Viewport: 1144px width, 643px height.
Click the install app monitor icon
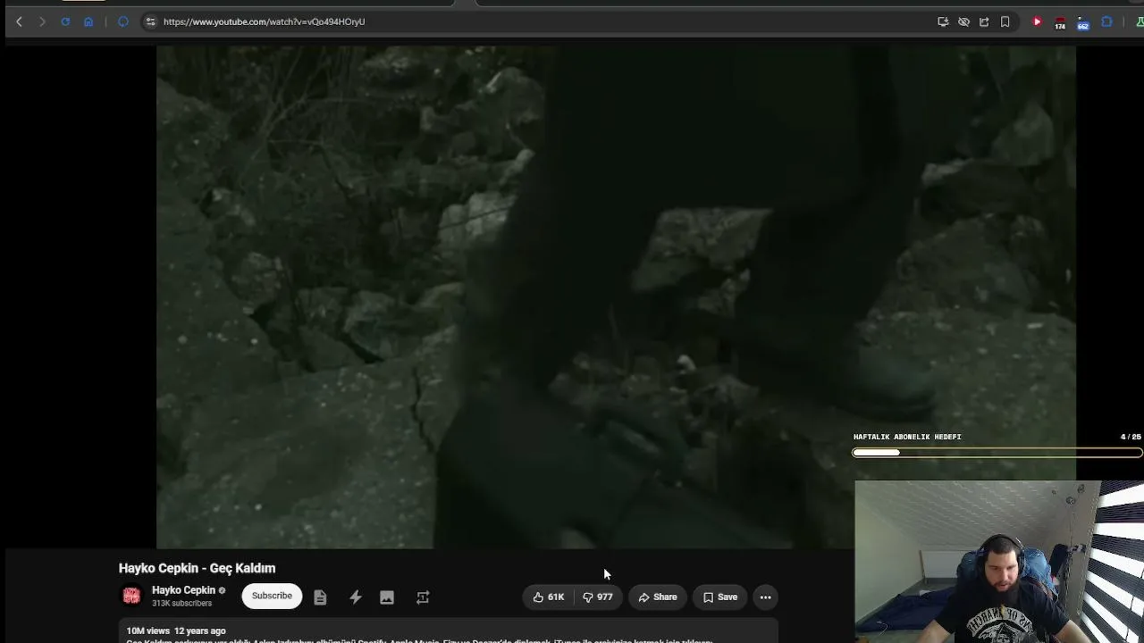(x=943, y=21)
